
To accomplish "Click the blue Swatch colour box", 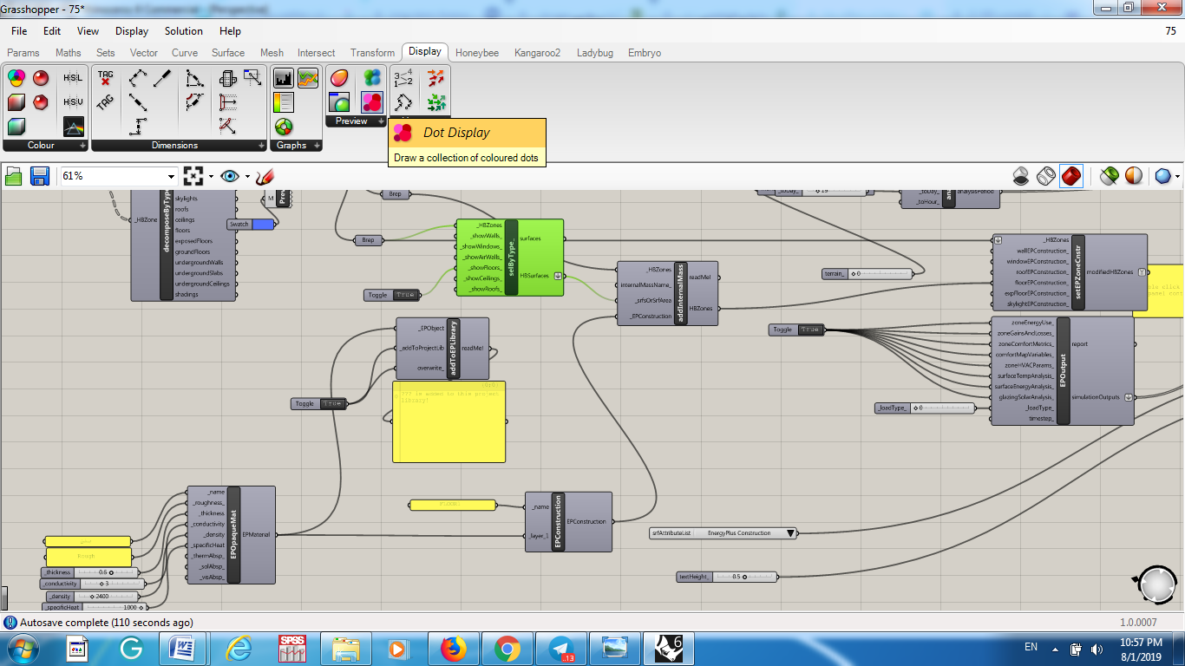I will pyautogui.click(x=263, y=224).
